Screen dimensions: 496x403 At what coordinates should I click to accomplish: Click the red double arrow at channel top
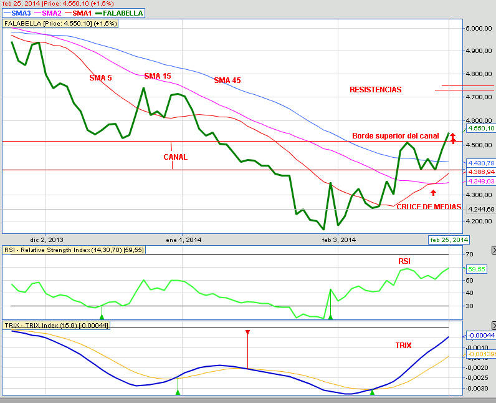[x=454, y=138]
